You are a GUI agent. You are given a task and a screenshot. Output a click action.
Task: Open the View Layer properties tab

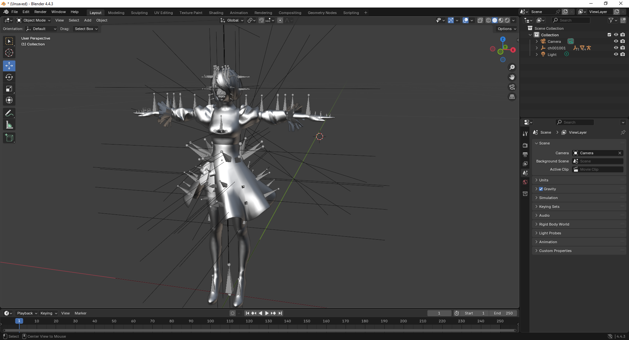525,163
